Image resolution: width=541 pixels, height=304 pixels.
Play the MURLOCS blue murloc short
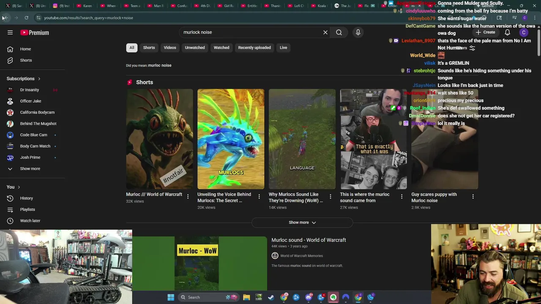point(231,139)
